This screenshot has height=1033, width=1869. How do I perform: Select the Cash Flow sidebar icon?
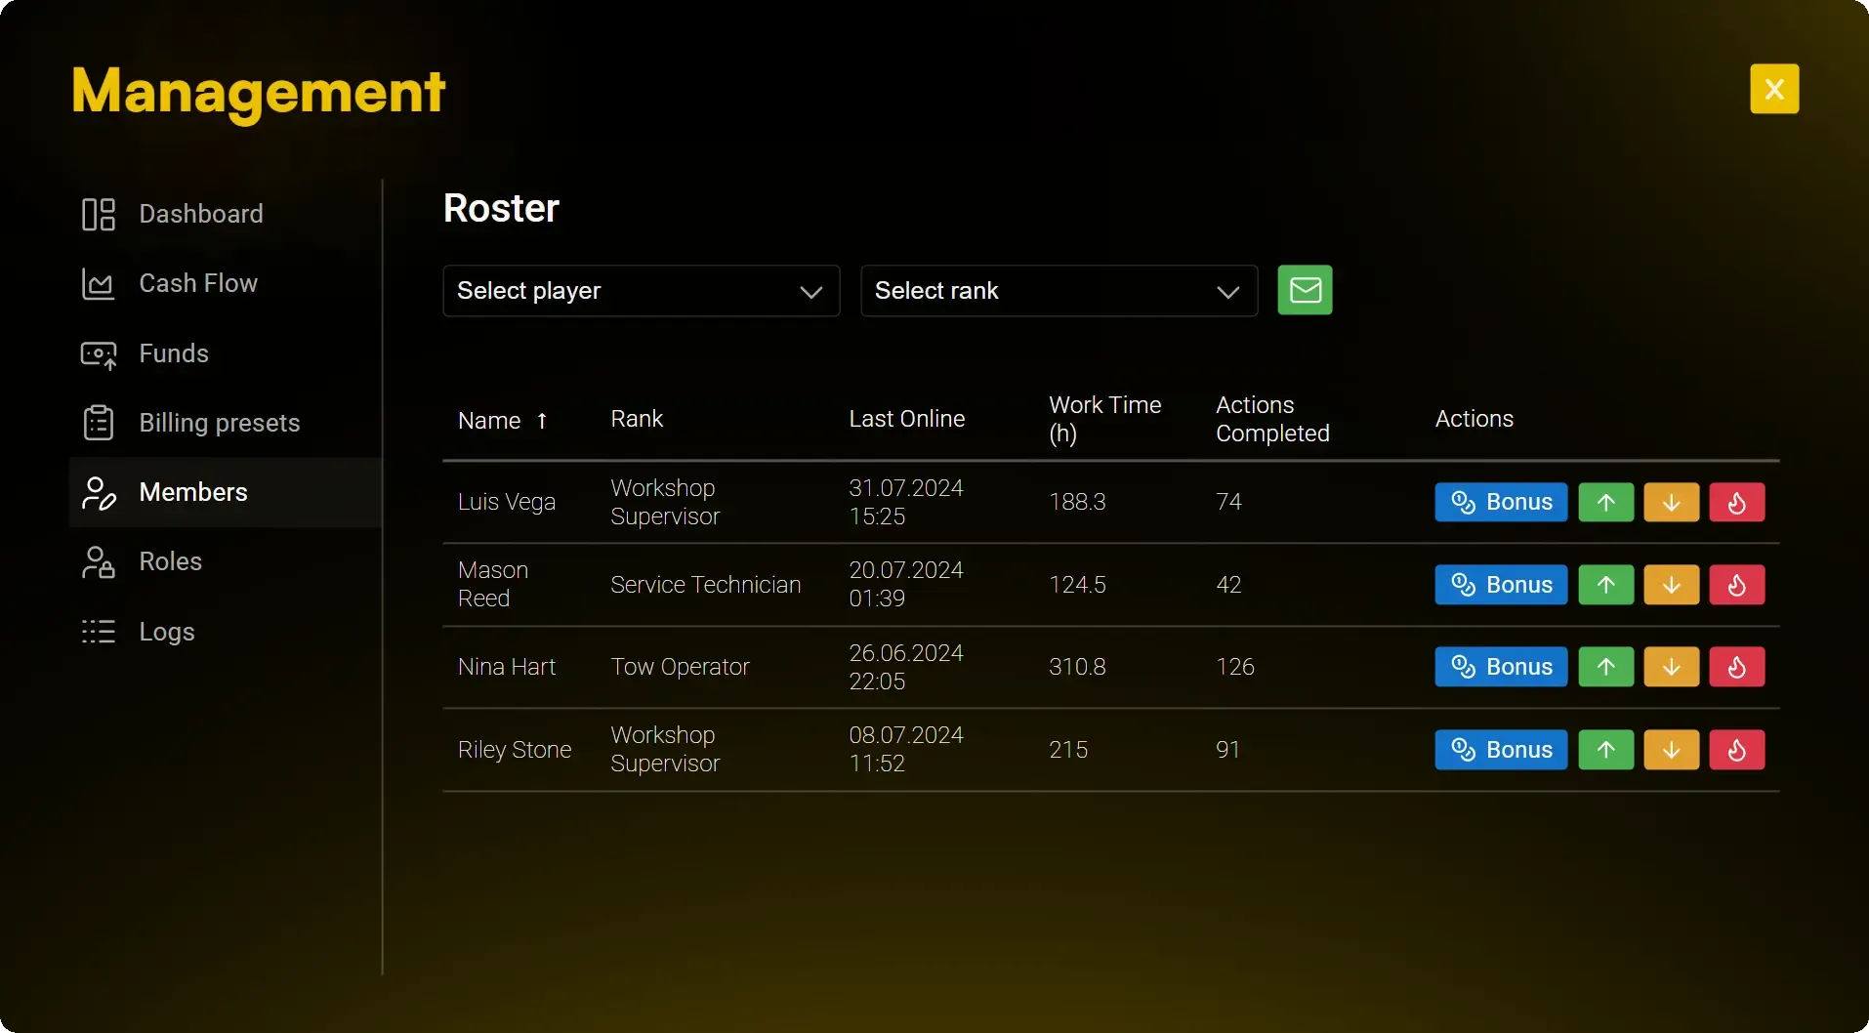tap(99, 284)
